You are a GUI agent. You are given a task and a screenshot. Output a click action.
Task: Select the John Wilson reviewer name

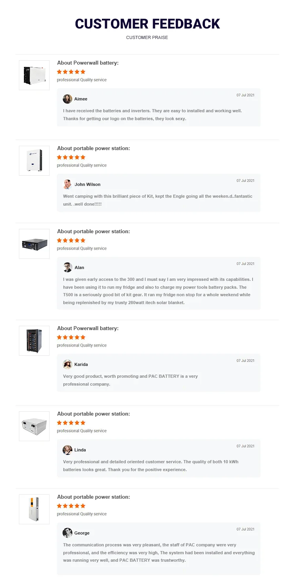[x=87, y=184]
